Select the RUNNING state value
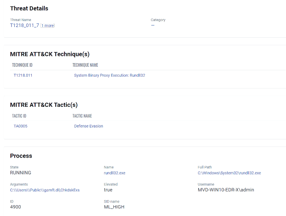The width and height of the screenshot is (286, 216). pyautogui.click(x=21, y=173)
